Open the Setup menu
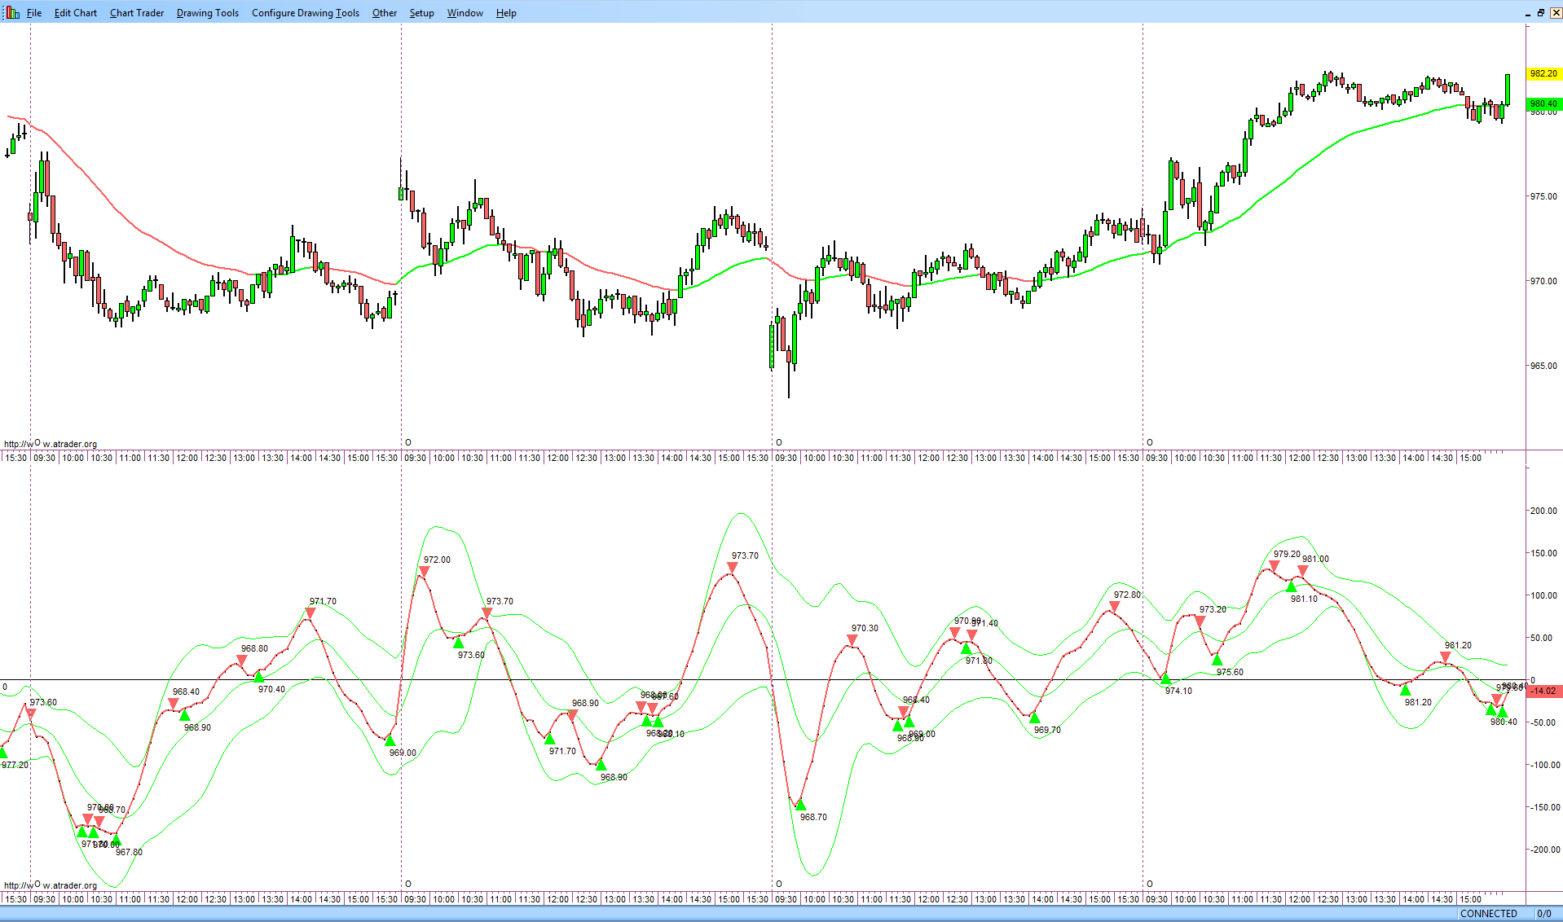Screen dimensions: 1563x922 [421, 13]
